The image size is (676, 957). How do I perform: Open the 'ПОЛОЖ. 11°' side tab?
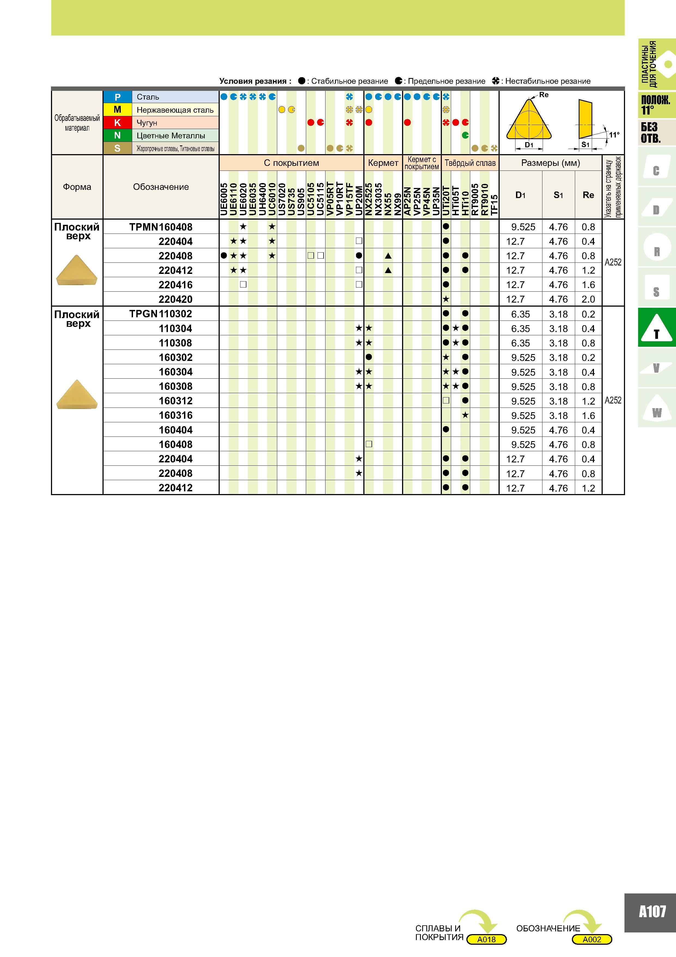[657, 104]
